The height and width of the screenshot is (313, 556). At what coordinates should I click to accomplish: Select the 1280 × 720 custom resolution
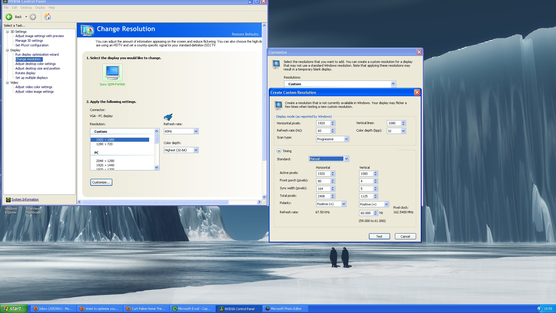coord(105,144)
